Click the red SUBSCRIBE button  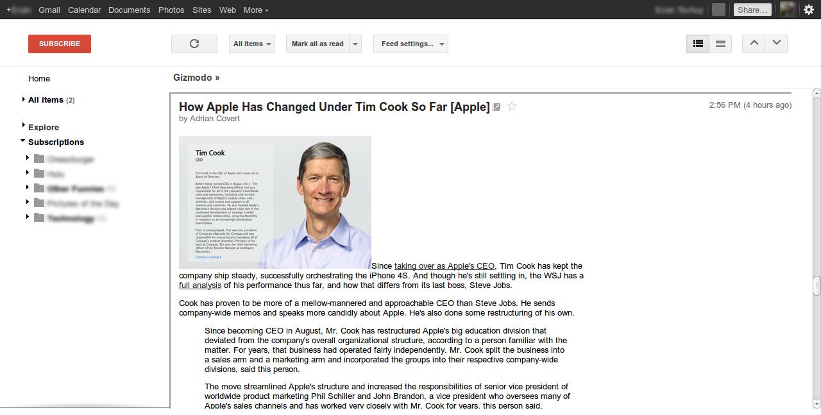pos(59,44)
